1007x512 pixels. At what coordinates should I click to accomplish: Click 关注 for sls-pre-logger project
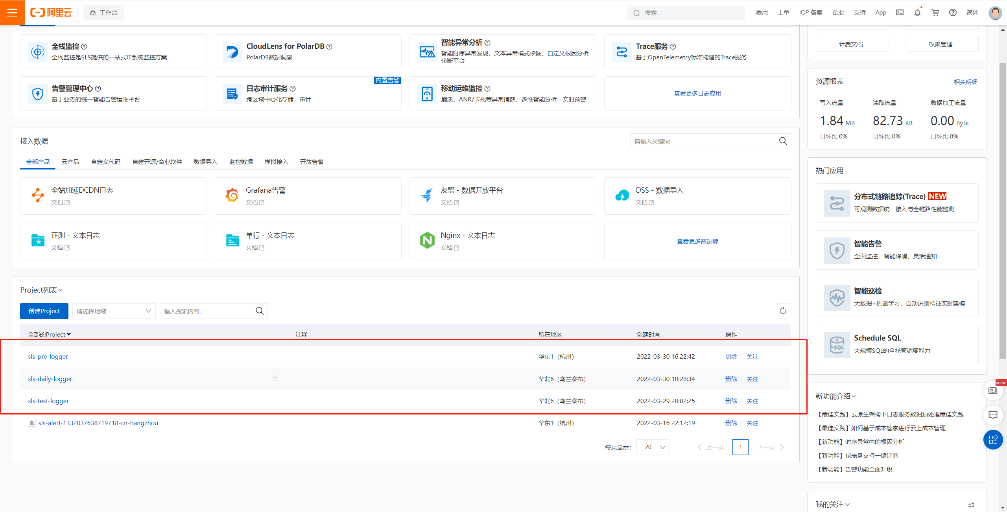click(x=752, y=357)
